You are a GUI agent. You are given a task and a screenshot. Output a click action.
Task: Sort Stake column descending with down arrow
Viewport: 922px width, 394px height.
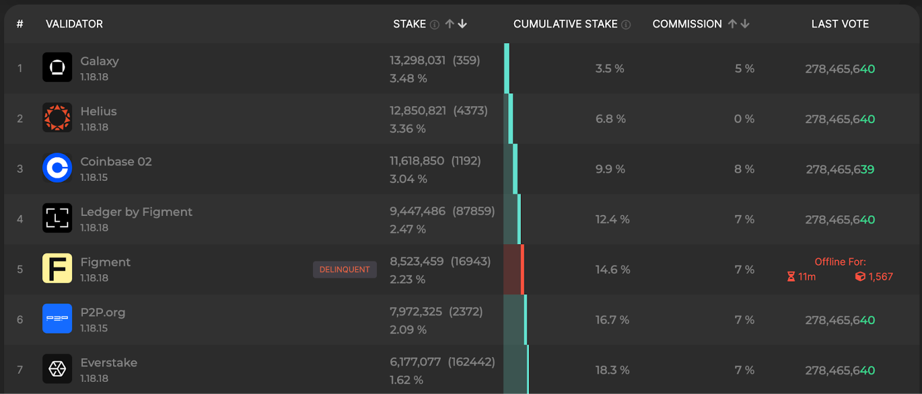[462, 24]
